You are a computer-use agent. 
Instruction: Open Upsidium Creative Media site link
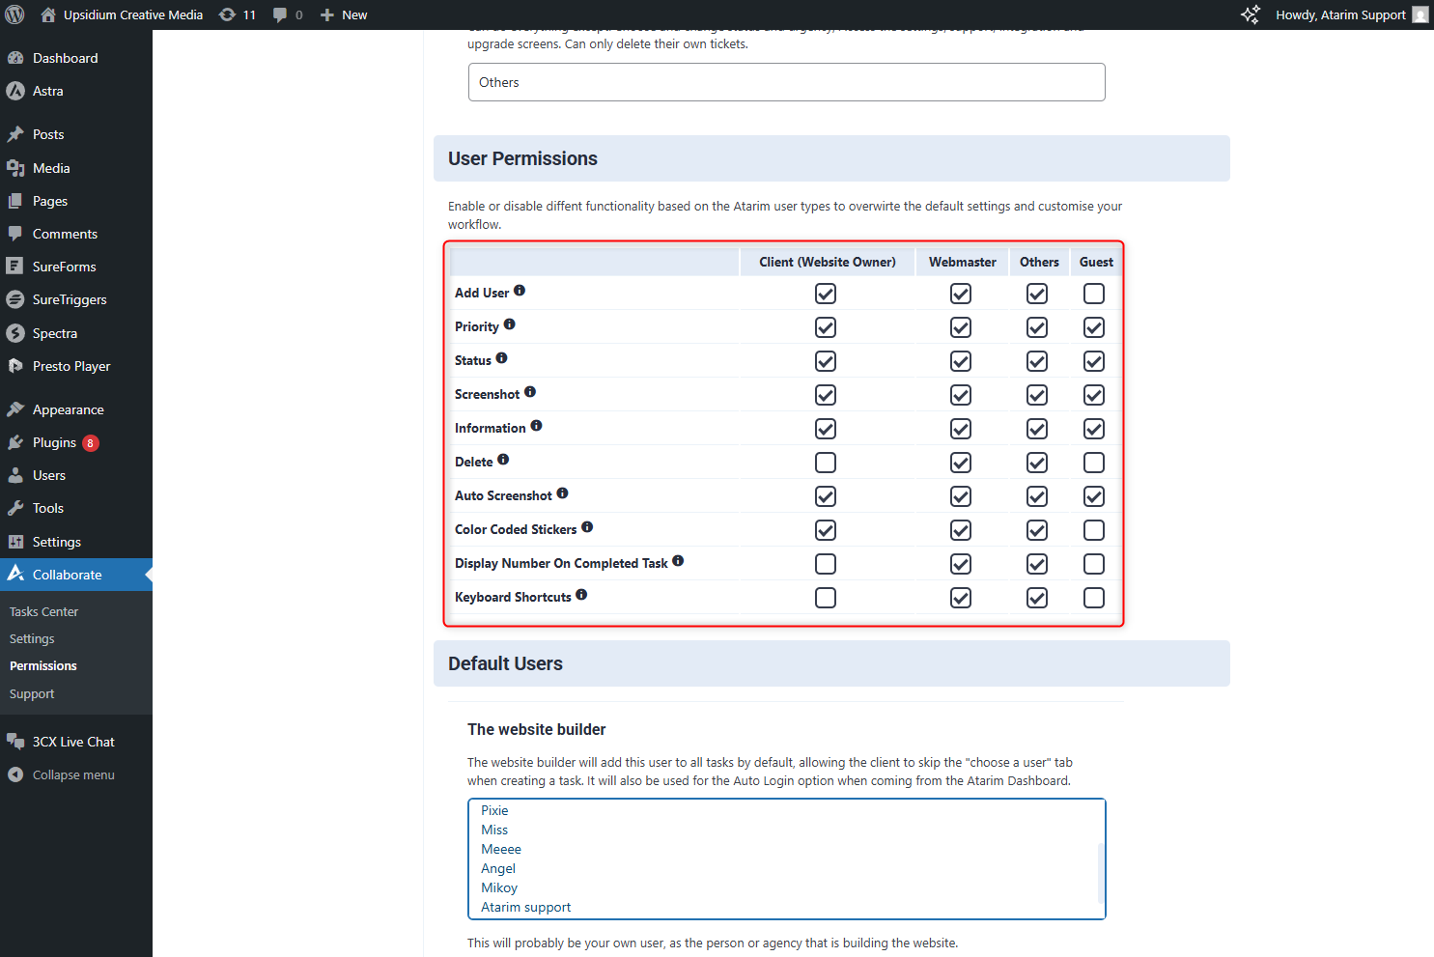coord(132,14)
